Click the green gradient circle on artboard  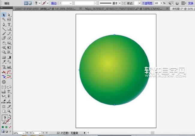[x=114, y=70]
